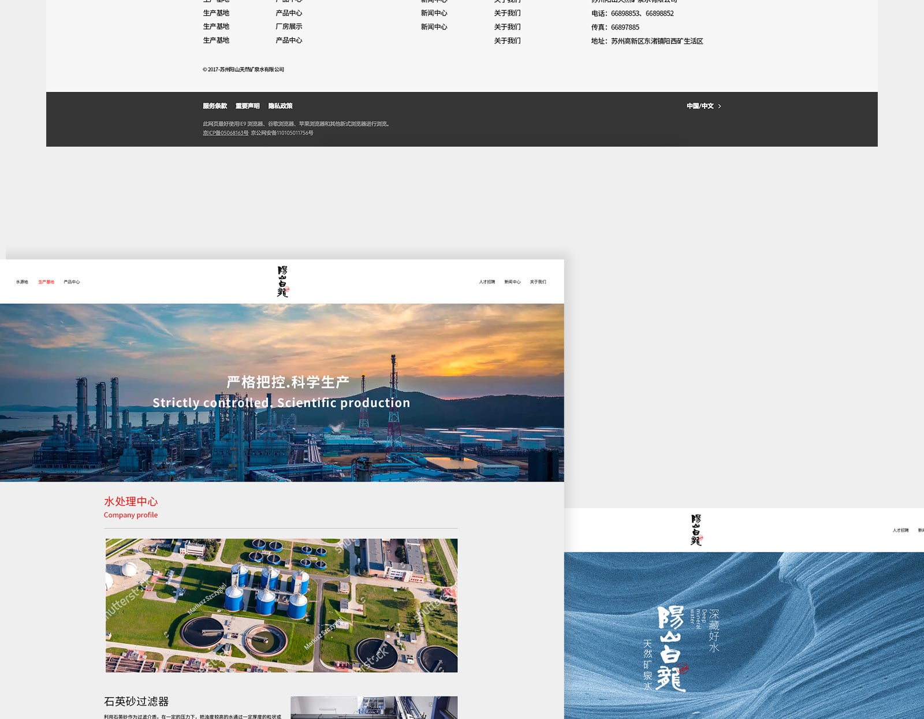This screenshot has width=924, height=719.
Task: Click the Strictly controlled. Scientific production text
Action: (281, 403)
